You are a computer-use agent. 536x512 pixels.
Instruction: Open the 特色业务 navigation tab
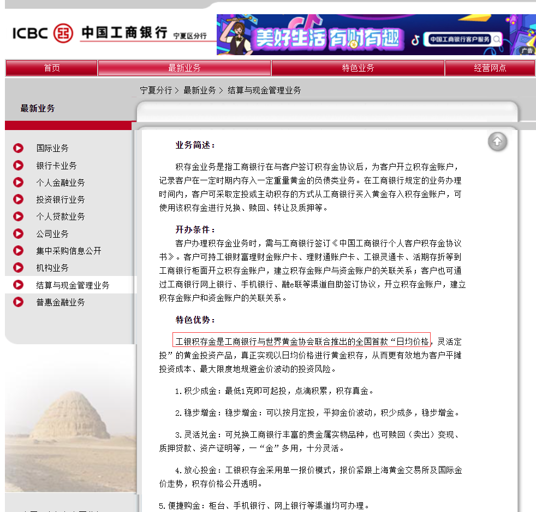(x=358, y=67)
